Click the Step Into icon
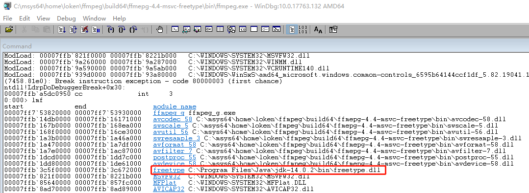The image size is (529, 193). 111,29
